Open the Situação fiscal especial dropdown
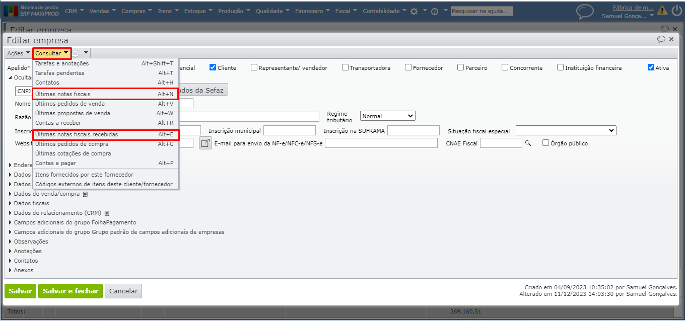Viewport: 685px width, 321px height. click(566, 131)
